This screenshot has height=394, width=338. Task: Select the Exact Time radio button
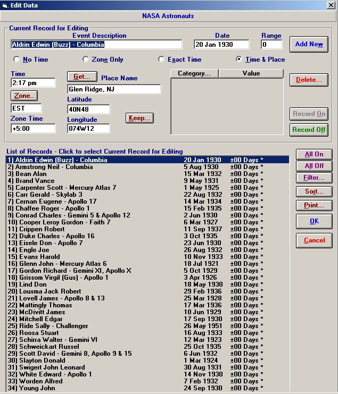pyautogui.click(x=162, y=60)
